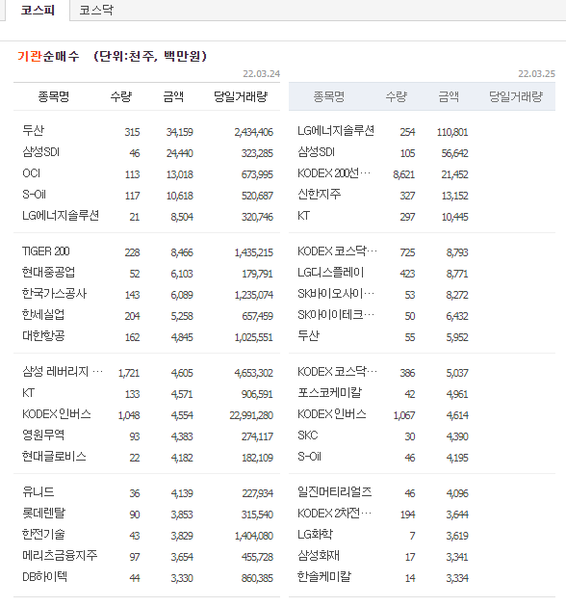Open KT row with amount 10,445

[x=304, y=215]
